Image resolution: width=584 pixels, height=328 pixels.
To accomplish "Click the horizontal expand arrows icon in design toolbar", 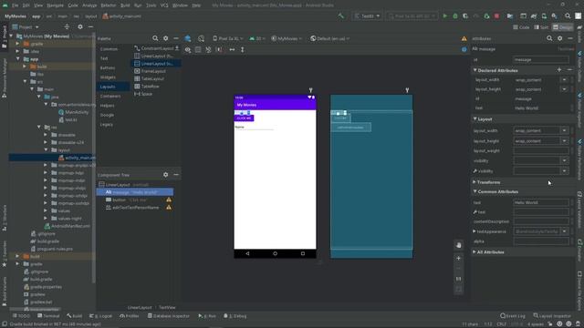I will [x=232, y=49].
